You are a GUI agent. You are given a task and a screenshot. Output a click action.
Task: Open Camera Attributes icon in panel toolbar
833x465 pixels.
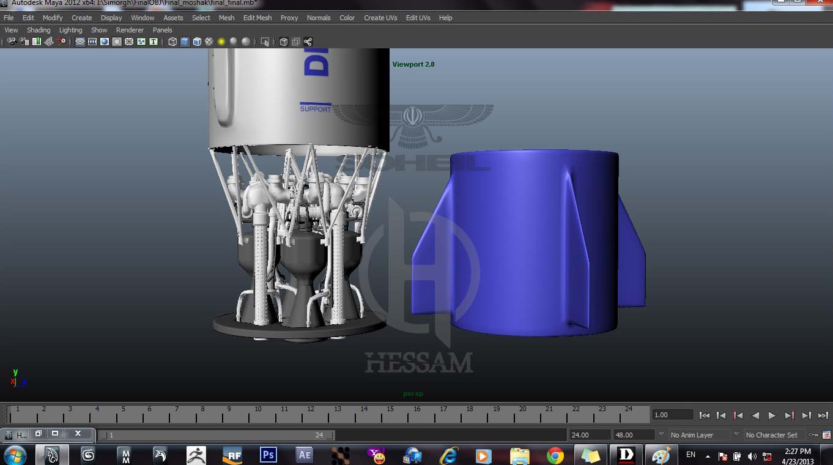pos(24,42)
